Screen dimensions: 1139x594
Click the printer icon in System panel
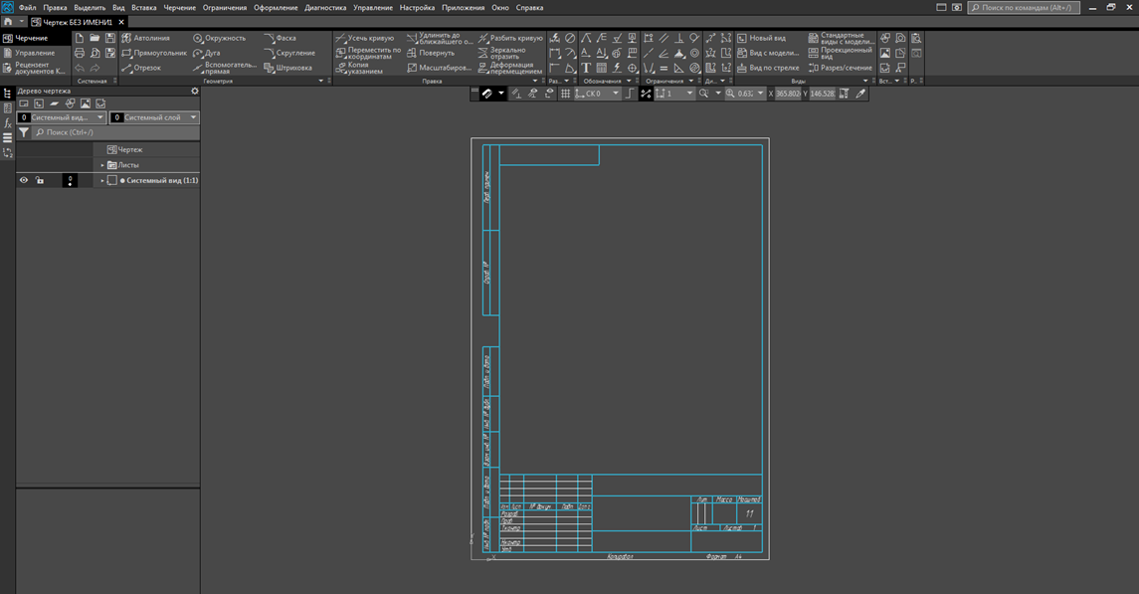(80, 53)
